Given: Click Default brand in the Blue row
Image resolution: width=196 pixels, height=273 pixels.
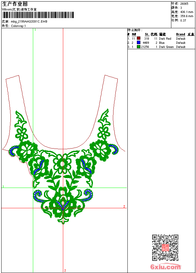Looking at the screenshot, I should 181,43.
